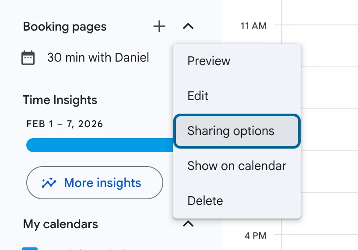Open the 30 min with Daniel booking page
This screenshot has width=358, height=250.
click(x=98, y=58)
